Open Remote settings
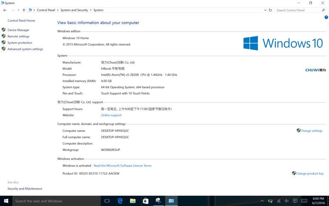329x206 pixels. [x=19, y=36]
